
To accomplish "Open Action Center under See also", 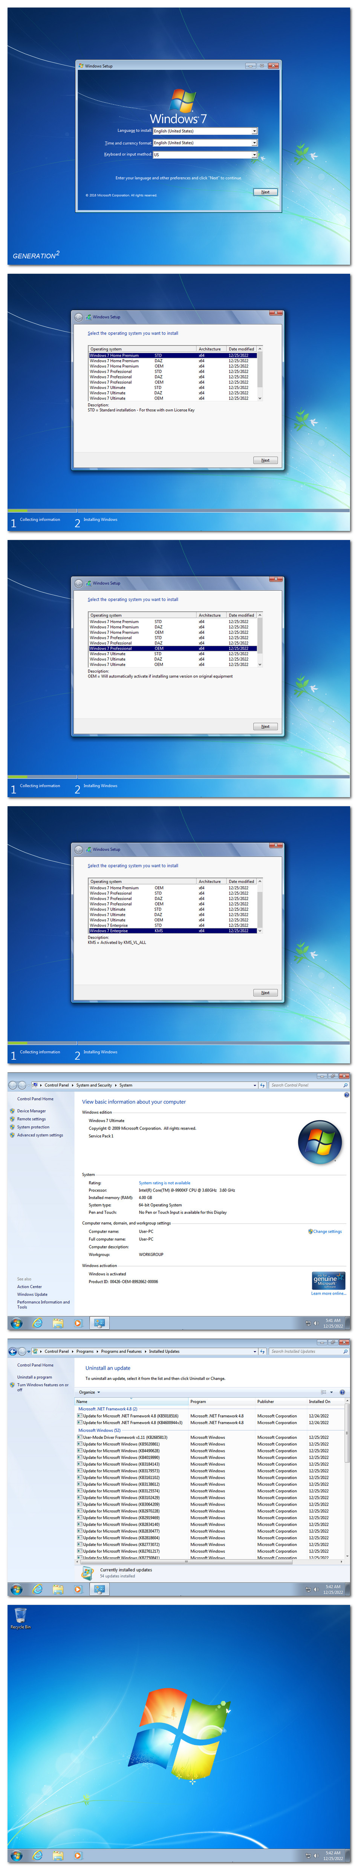I will point(30,1286).
